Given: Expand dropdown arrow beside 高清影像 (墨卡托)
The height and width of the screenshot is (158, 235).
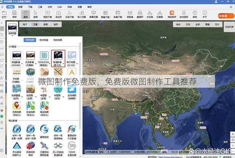Looking at the screenshot, I should (64, 64).
